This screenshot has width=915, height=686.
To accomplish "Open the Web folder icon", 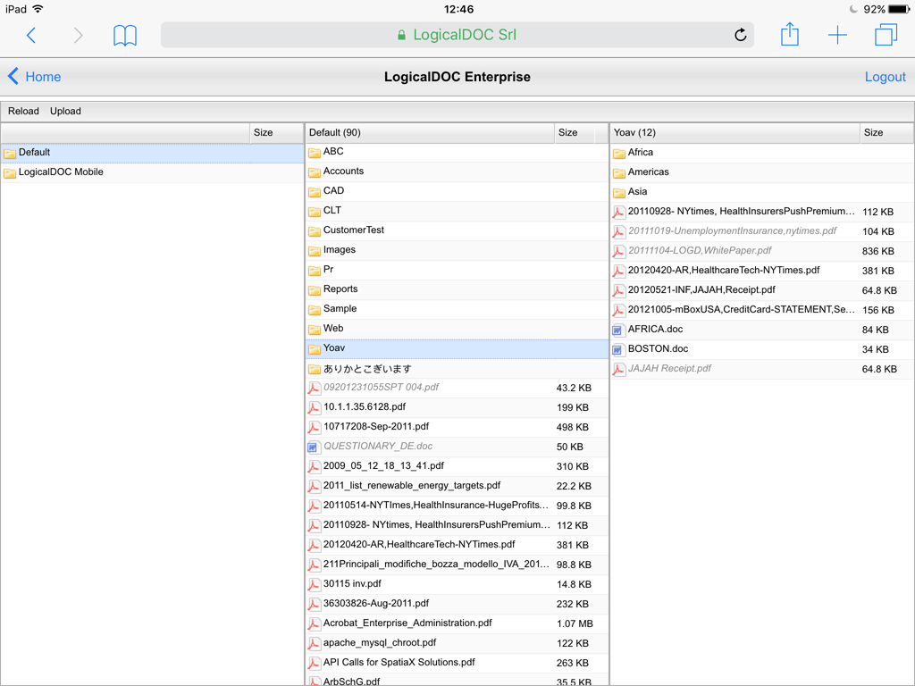I will click(x=315, y=330).
